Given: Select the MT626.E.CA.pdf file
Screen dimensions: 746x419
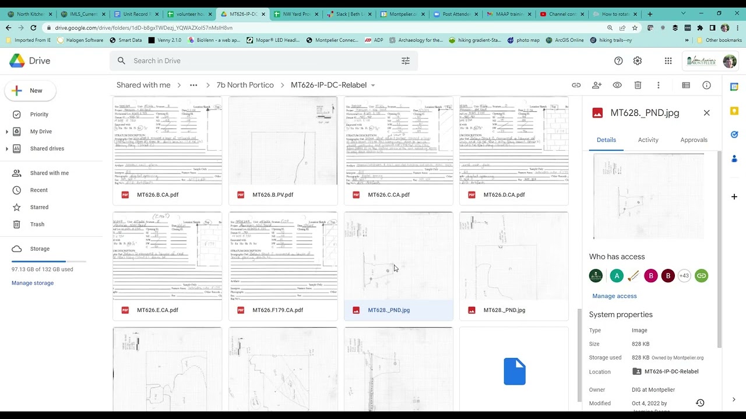Looking at the screenshot, I should coord(167,266).
